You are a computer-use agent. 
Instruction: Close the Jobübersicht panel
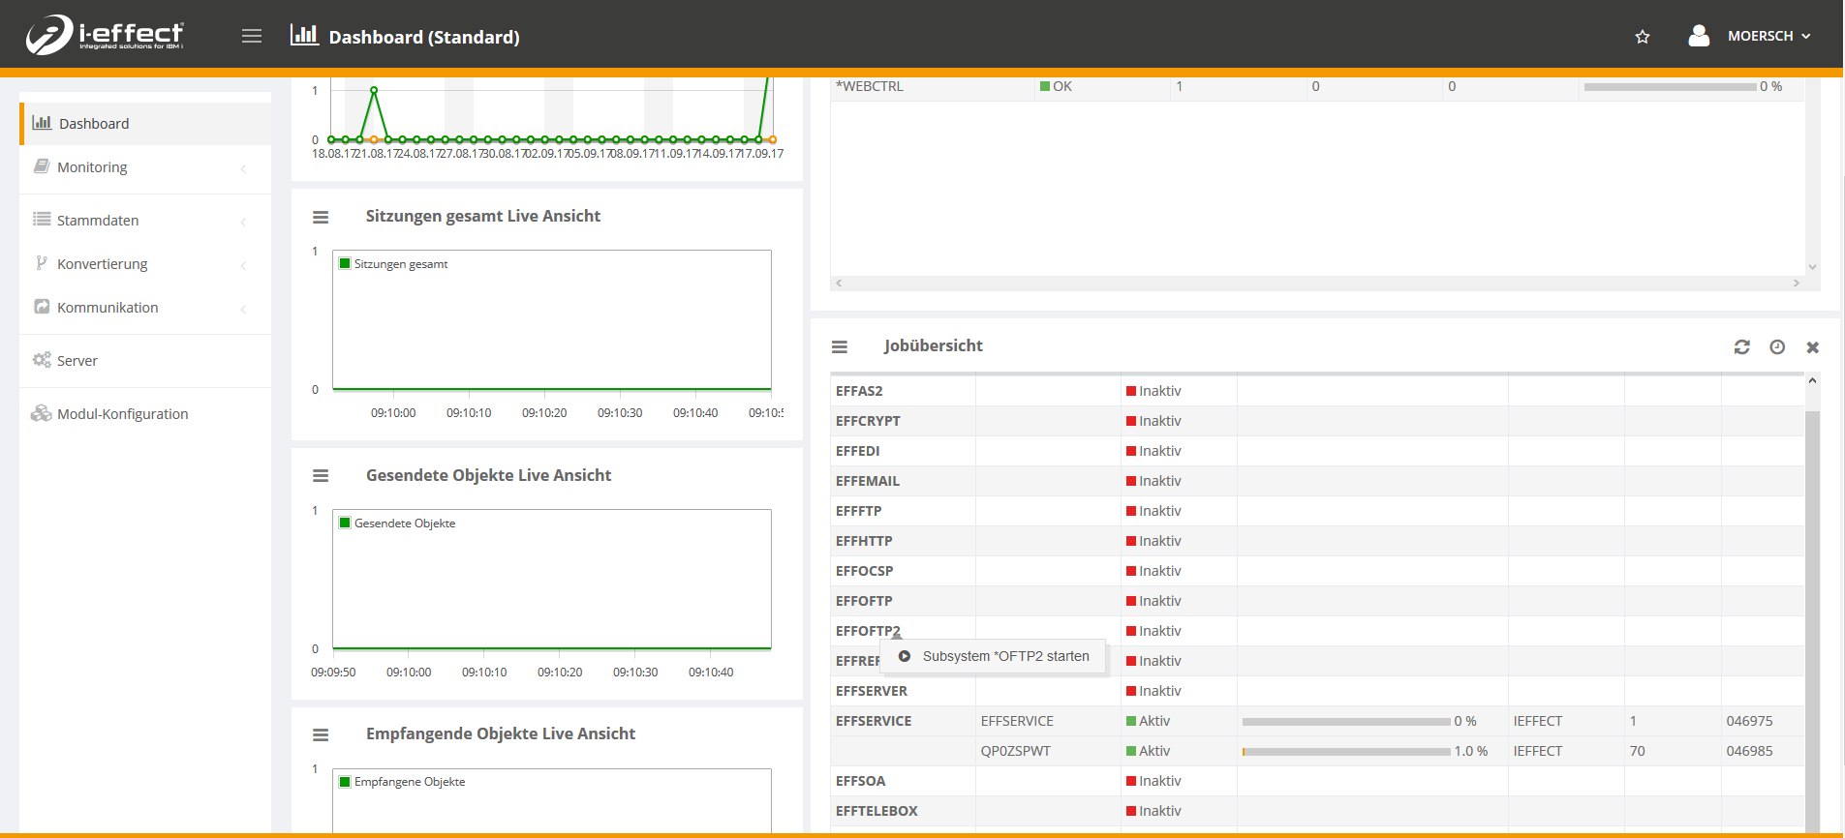pyautogui.click(x=1813, y=347)
